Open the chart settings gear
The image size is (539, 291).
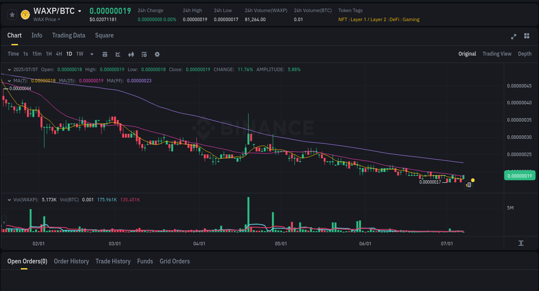[157, 54]
